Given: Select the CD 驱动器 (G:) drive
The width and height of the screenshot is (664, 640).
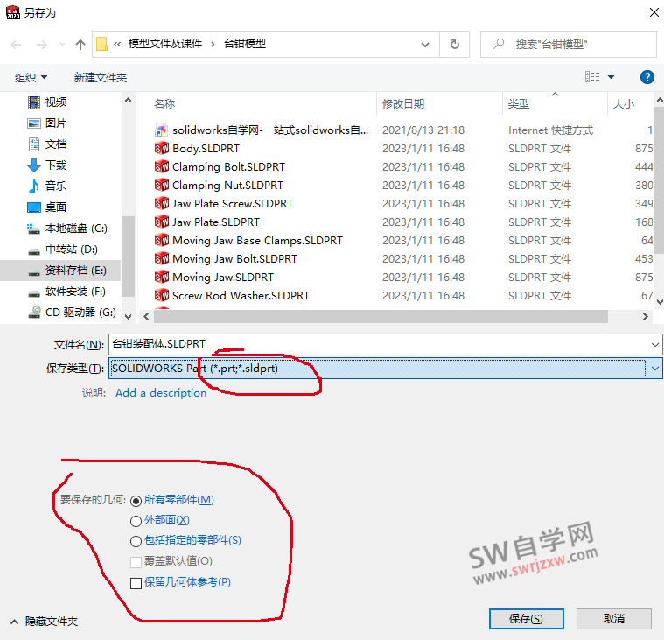Looking at the screenshot, I should pyautogui.click(x=80, y=312).
